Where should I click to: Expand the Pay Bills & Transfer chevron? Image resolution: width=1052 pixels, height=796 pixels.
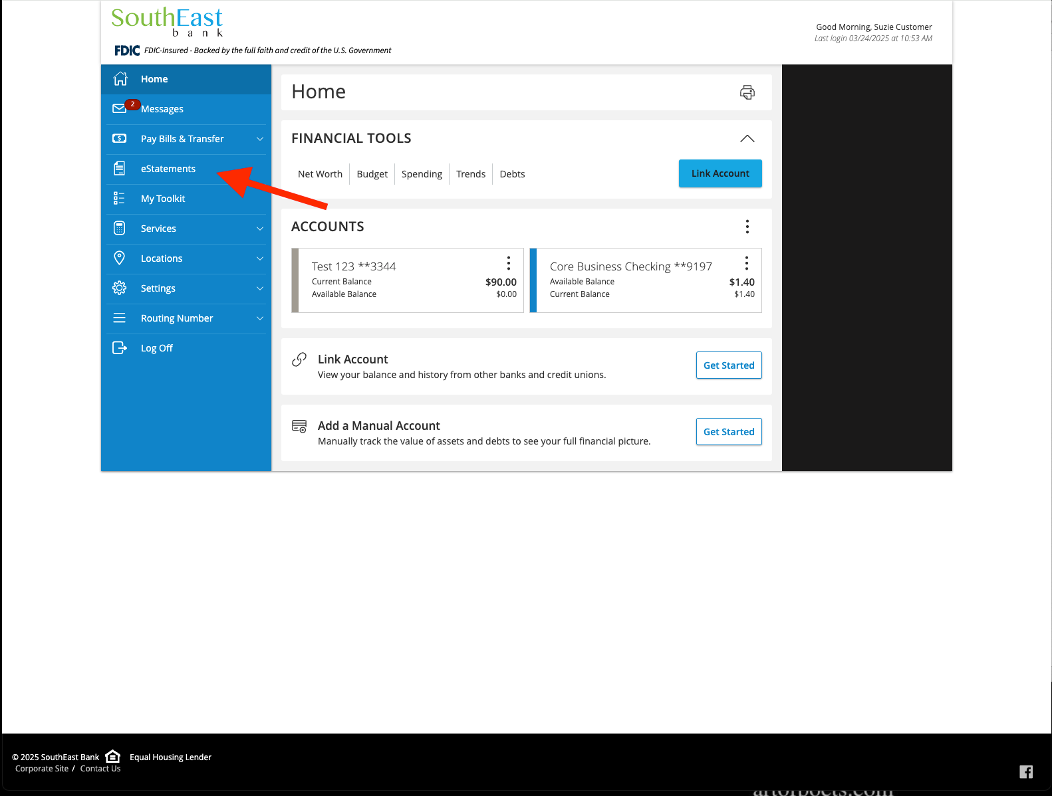coord(260,139)
